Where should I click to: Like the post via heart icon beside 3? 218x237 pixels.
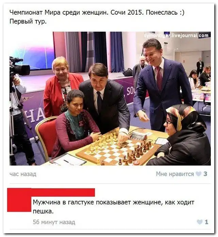tap(198, 174)
